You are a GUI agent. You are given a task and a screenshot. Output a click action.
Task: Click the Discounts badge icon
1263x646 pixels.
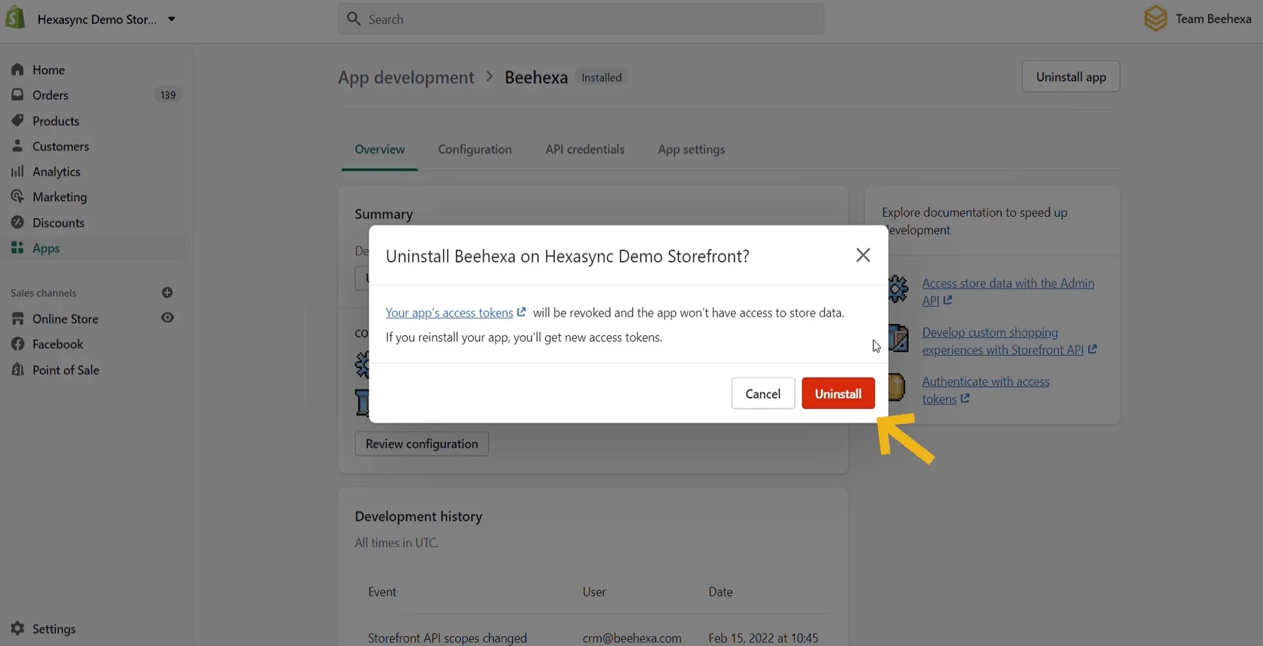(18, 222)
